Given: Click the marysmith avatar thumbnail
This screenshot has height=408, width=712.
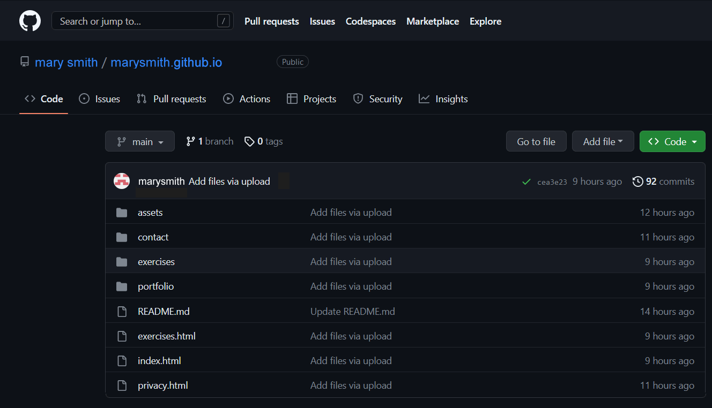Looking at the screenshot, I should point(122,181).
